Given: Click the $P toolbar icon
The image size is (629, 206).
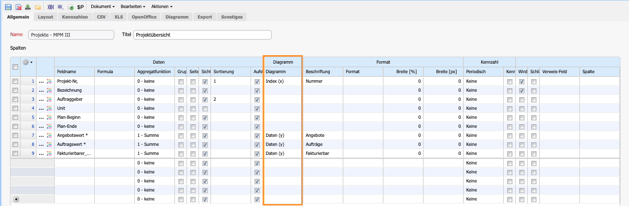Looking at the screenshot, I should pos(80,7).
